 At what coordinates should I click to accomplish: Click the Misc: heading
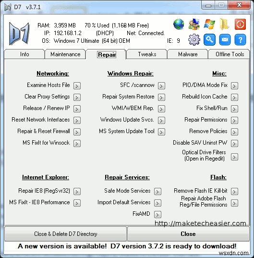pyautogui.click(x=219, y=74)
